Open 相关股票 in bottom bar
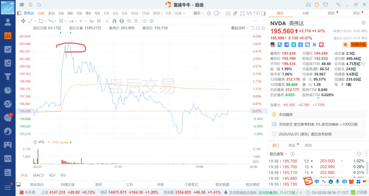Viewport: 369px width, 196px height. [x=222, y=184]
